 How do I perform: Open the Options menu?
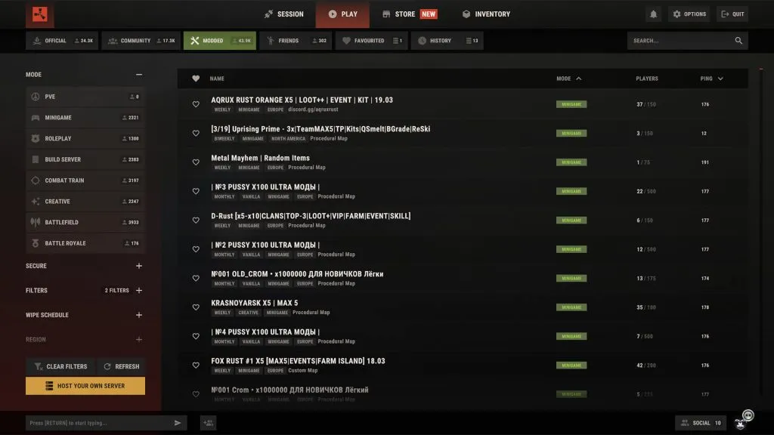point(689,14)
